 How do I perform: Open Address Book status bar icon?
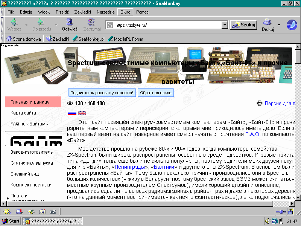coord(42,212)
